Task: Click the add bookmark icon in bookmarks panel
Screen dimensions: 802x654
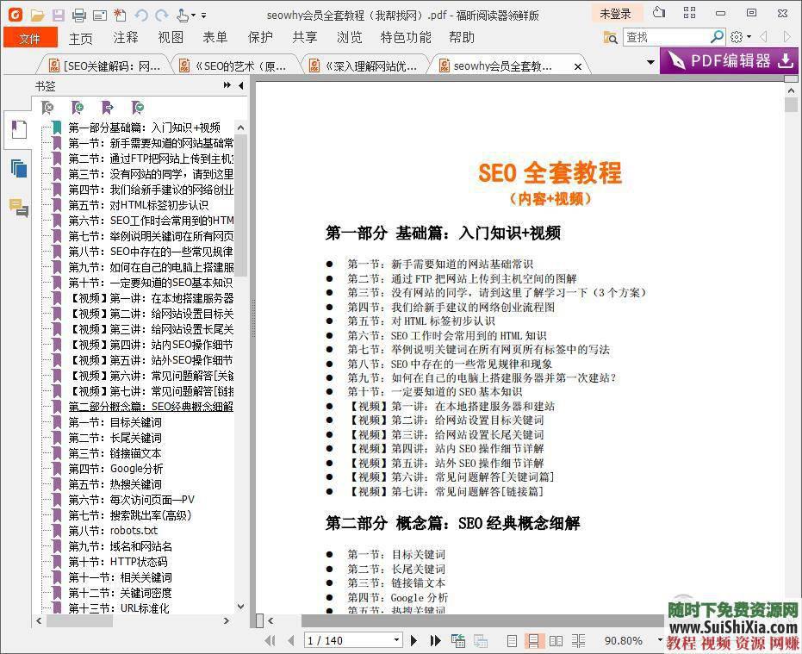Action: (x=77, y=107)
